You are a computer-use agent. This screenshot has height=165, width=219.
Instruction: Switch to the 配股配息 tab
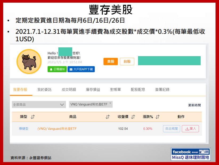(x=138, y=89)
